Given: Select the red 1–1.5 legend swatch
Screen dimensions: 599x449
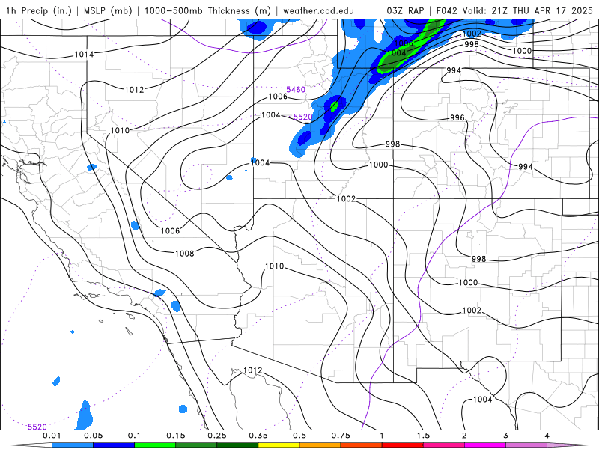Looking at the screenshot, I should pos(403,445).
